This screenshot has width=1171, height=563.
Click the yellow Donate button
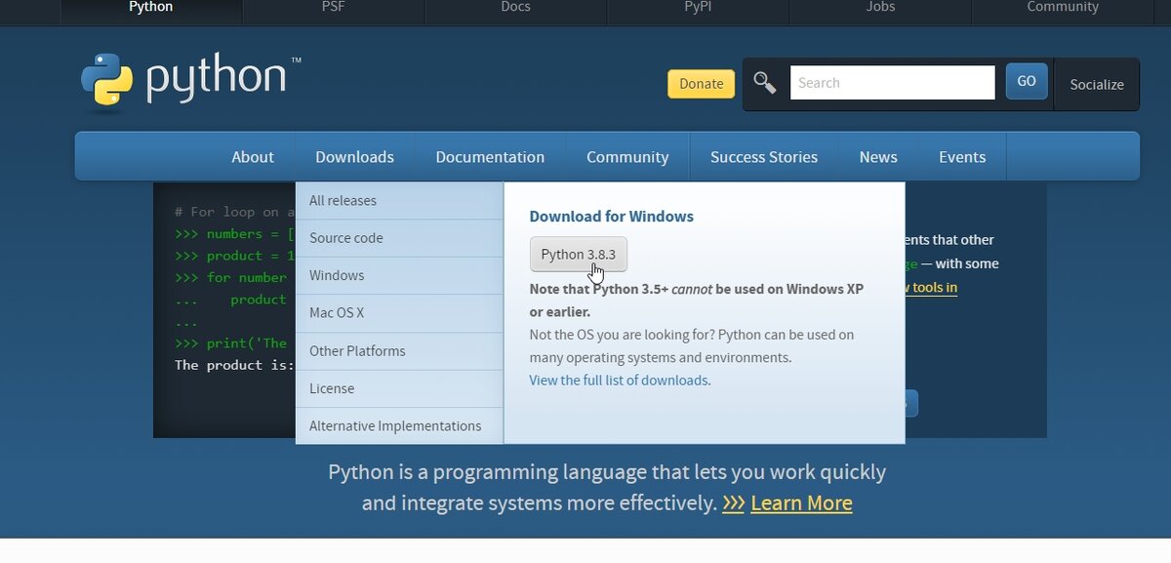point(701,84)
